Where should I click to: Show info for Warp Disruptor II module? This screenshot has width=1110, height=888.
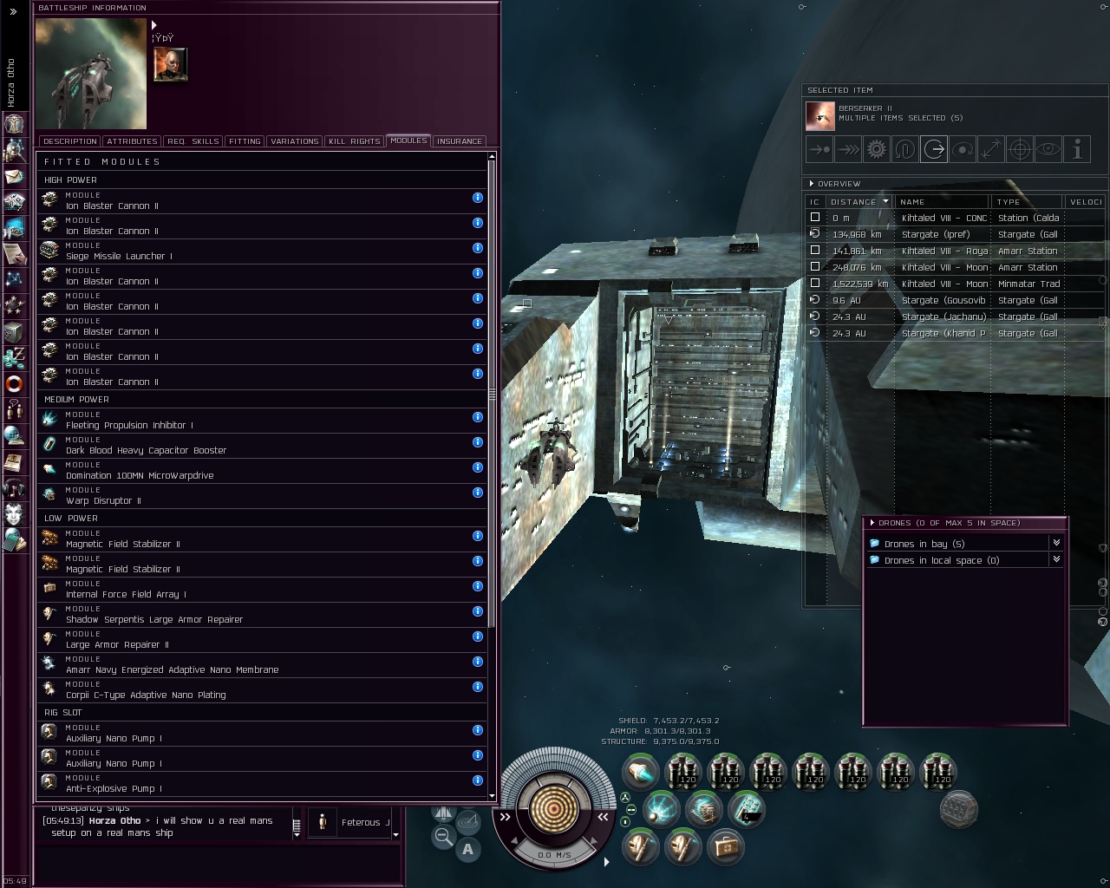pos(478,493)
